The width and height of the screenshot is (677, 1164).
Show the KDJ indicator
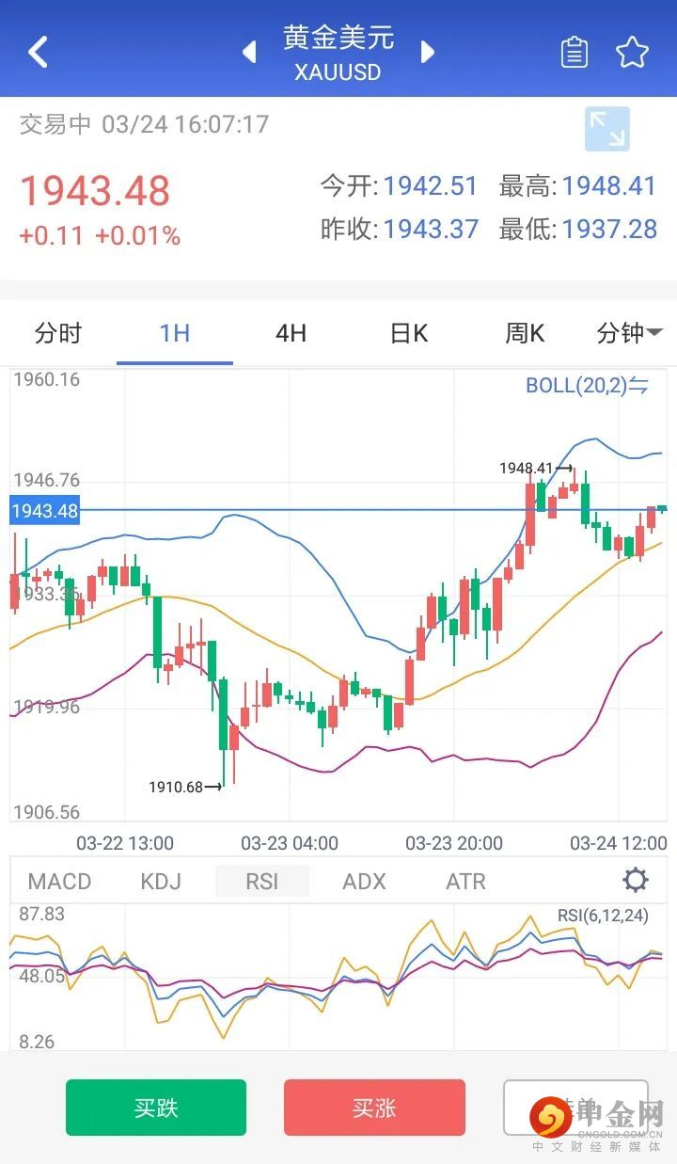(161, 882)
